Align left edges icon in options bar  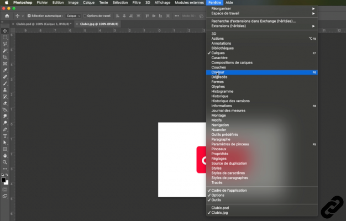[117, 16]
